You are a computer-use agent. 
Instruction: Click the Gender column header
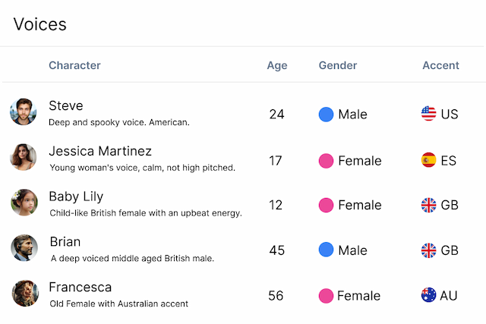point(338,65)
